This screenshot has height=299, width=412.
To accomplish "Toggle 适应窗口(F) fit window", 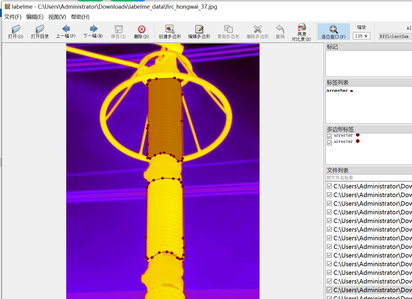I will 333,32.
